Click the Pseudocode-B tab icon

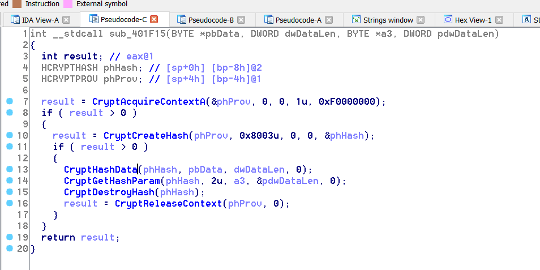tap(182, 20)
